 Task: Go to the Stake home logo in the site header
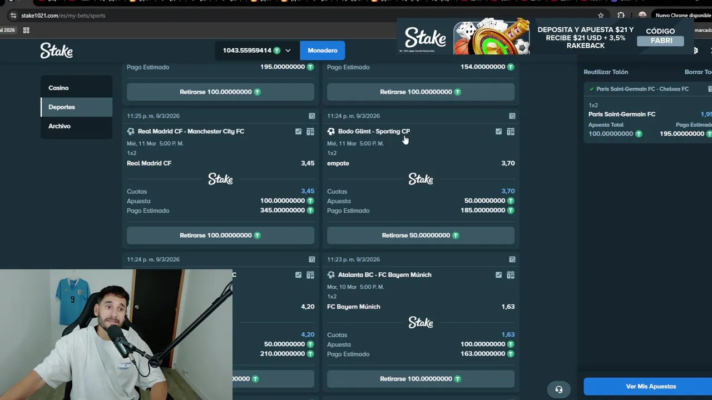click(56, 51)
